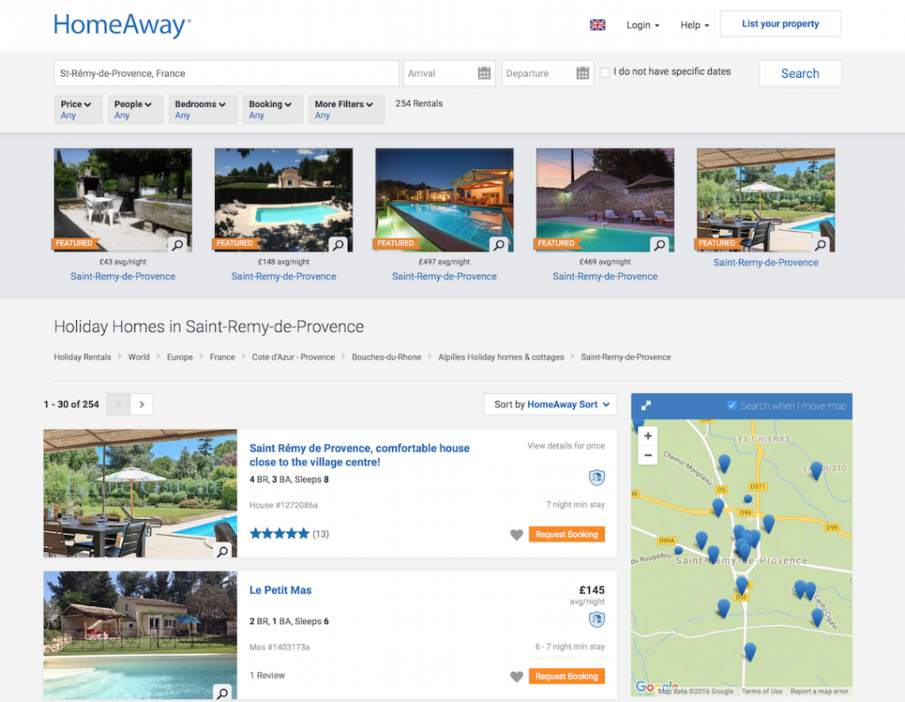Open the Bedrooms filter dropdown
The width and height of the screenshot is (905, 702).
pos(202,109)
